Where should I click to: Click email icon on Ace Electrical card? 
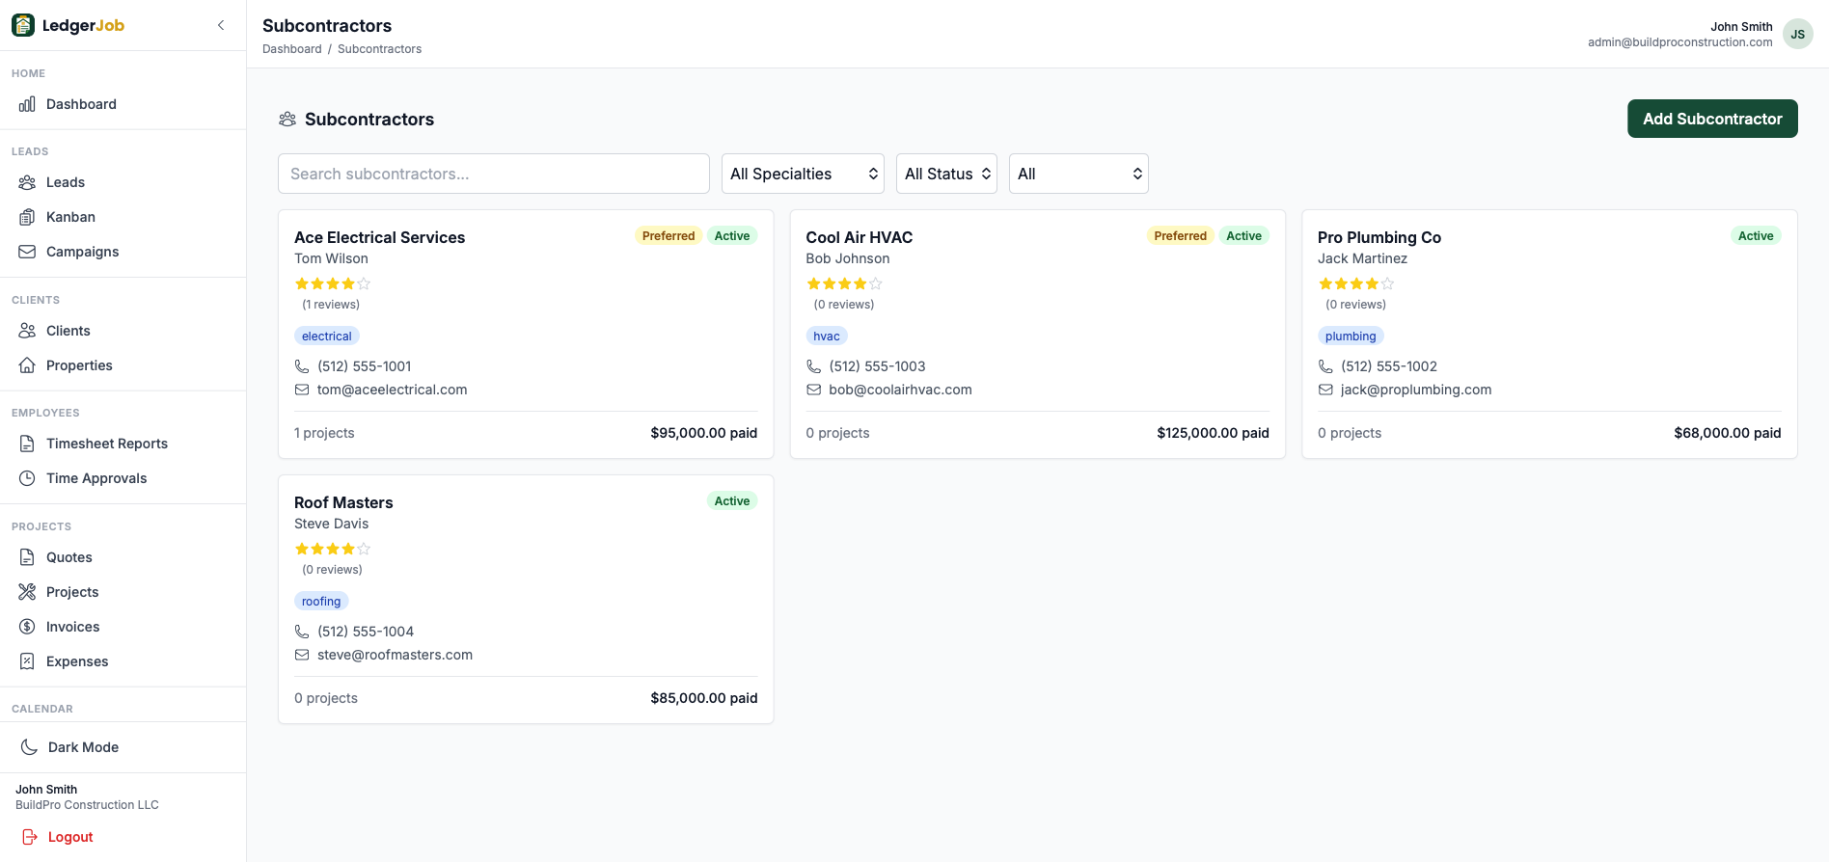pos(302,390)
